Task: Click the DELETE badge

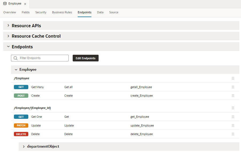Action: 21,134
